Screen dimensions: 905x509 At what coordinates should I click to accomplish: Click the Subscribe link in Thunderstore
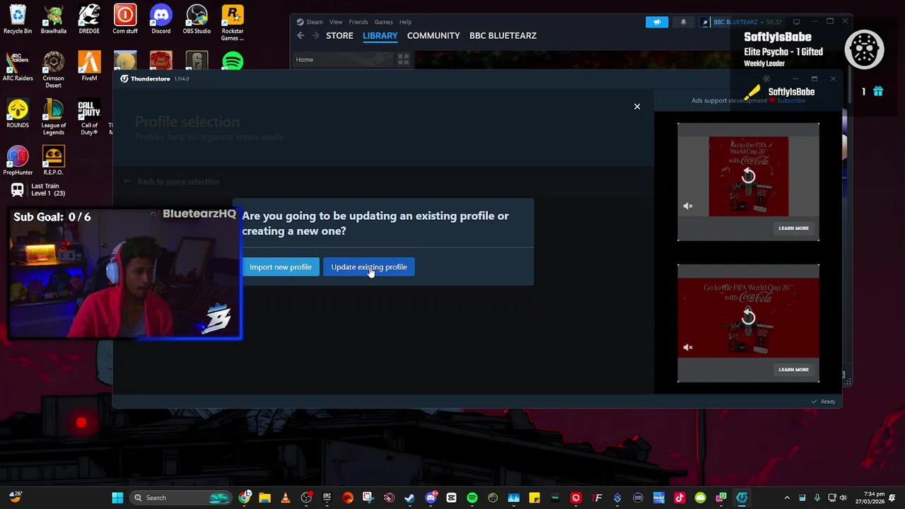[x=791, y=100]
